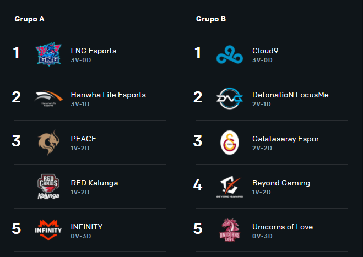Open the DetonatioN FocusMe team link
Image resolution: width=363 pixels, height=257 pixels.
pos(290,95)
